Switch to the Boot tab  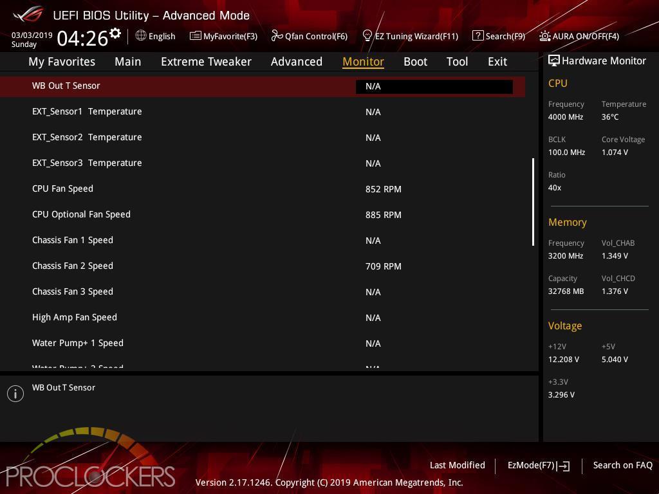click(415, 62)
